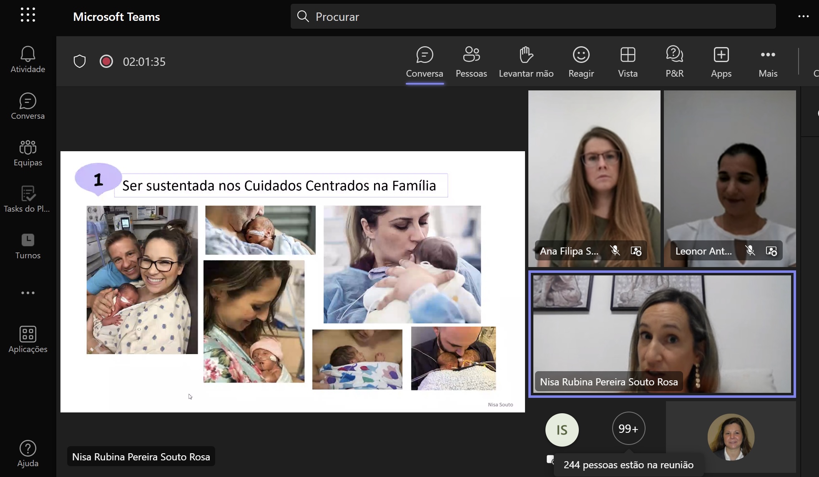The width and height of the screenshot is (819, 477).
Task: Open Equipas in the left rail
Action: tap(28, 153)
